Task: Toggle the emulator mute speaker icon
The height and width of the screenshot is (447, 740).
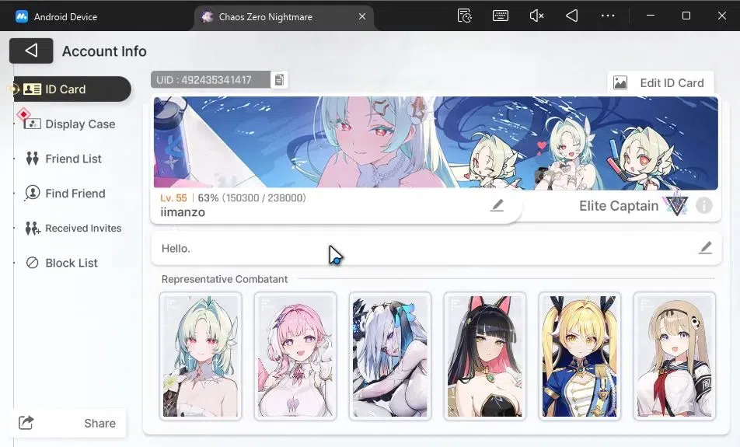Action: [536, 16]
